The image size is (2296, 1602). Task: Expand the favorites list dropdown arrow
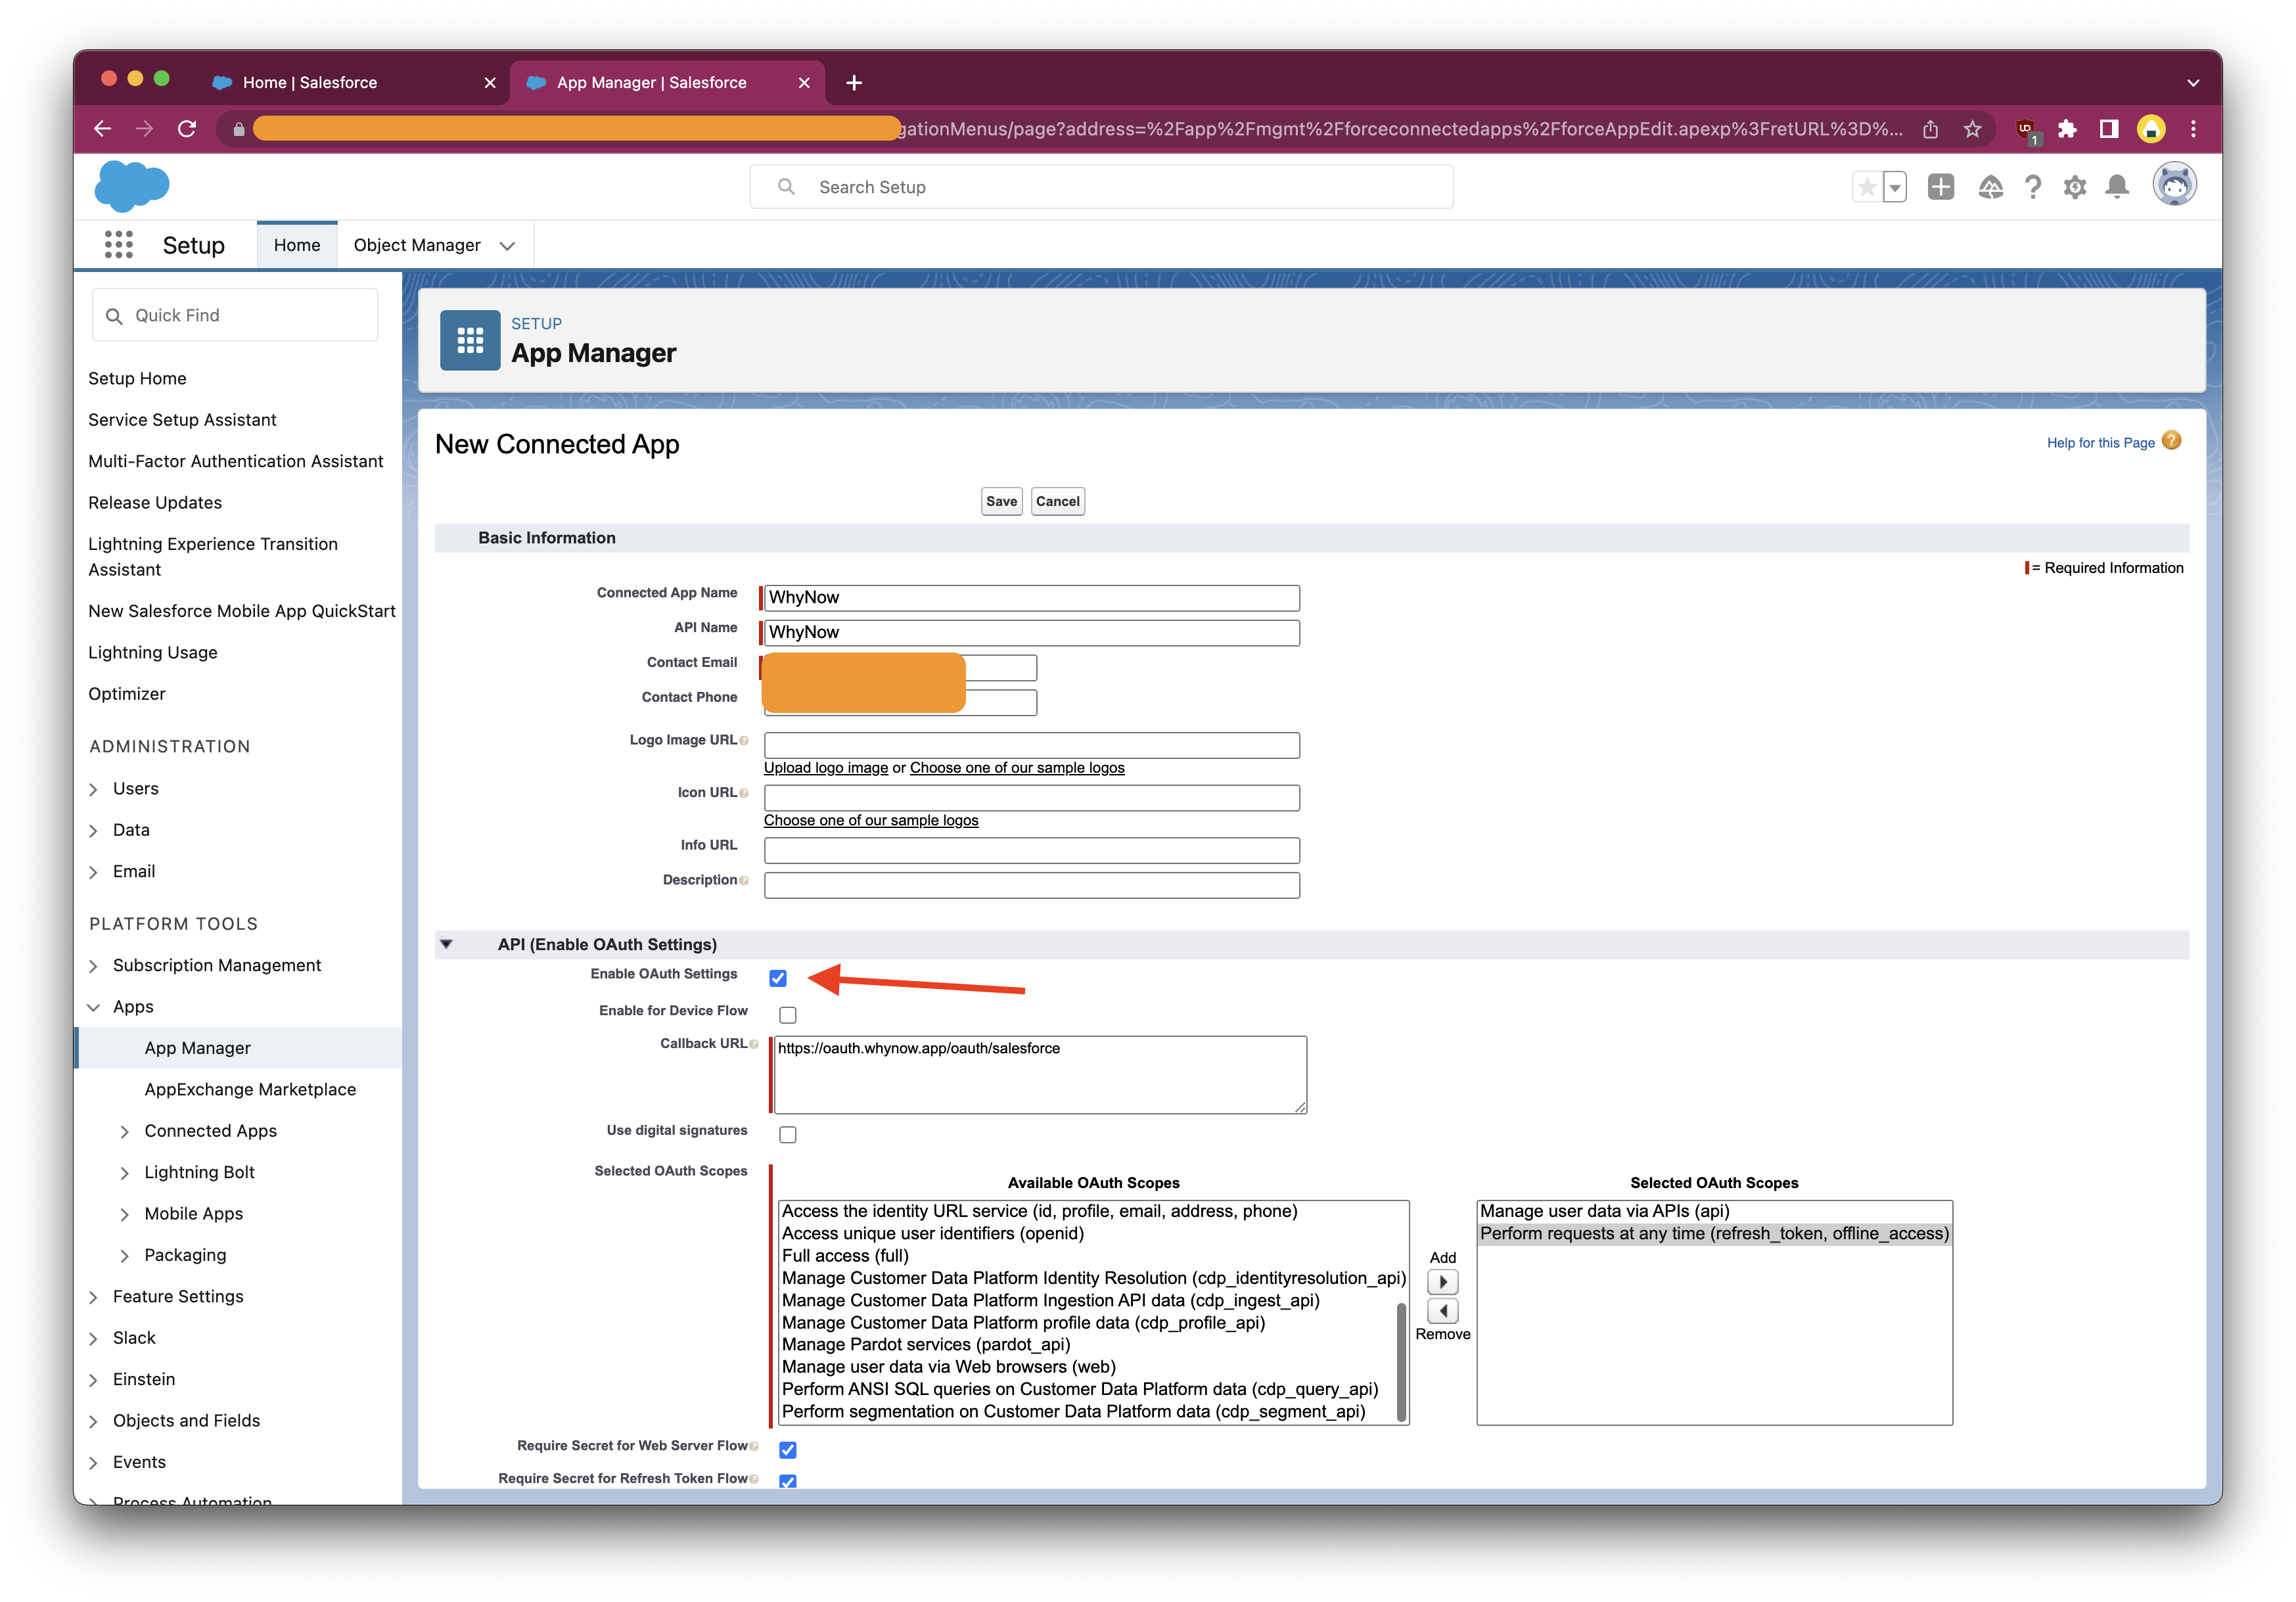click(1895, 187)
